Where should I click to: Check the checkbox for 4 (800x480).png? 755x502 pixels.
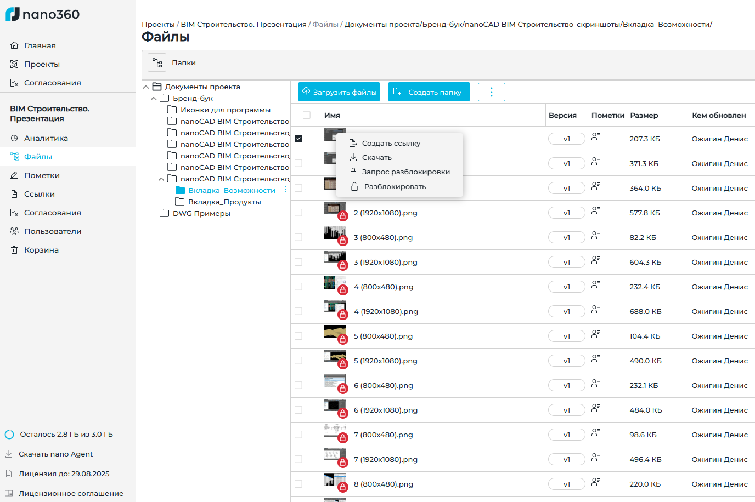point(298,287)
